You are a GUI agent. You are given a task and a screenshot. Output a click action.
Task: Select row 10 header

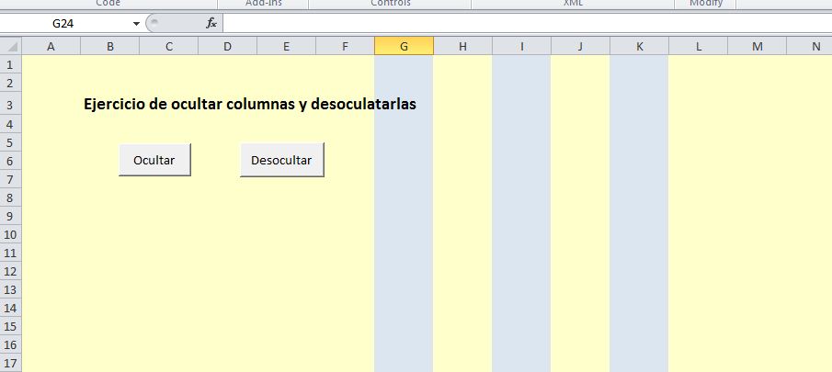(x=10, y=234)
